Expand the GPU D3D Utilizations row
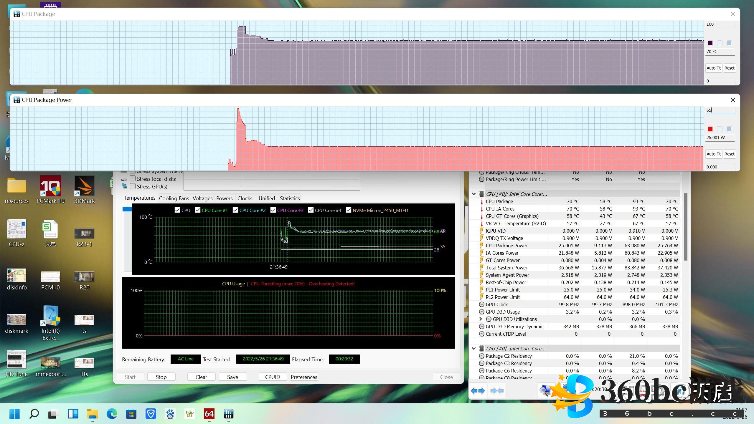Screen dimensions: 754x424 [481, 319]
